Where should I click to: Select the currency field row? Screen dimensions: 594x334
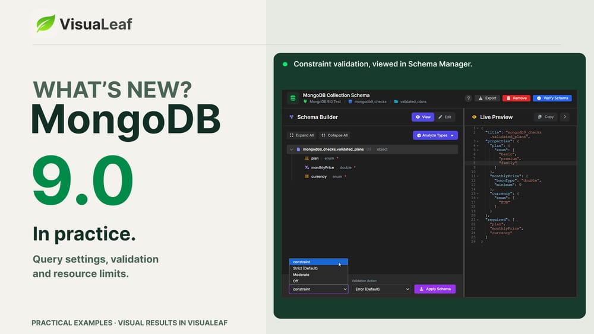pos(372,177)
